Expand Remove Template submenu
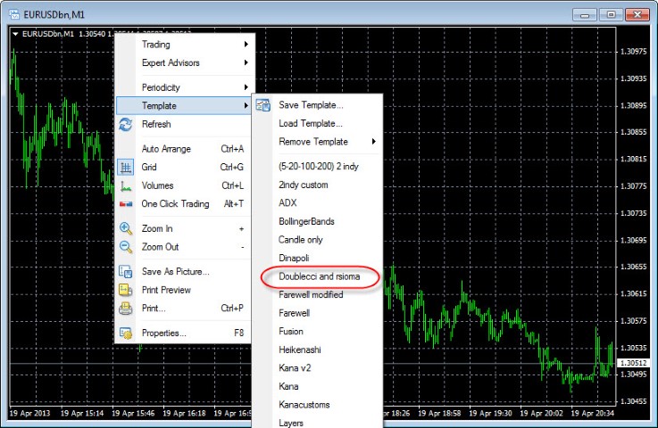Viewport: 658px width, 428px height. click(x=317, y=142)
